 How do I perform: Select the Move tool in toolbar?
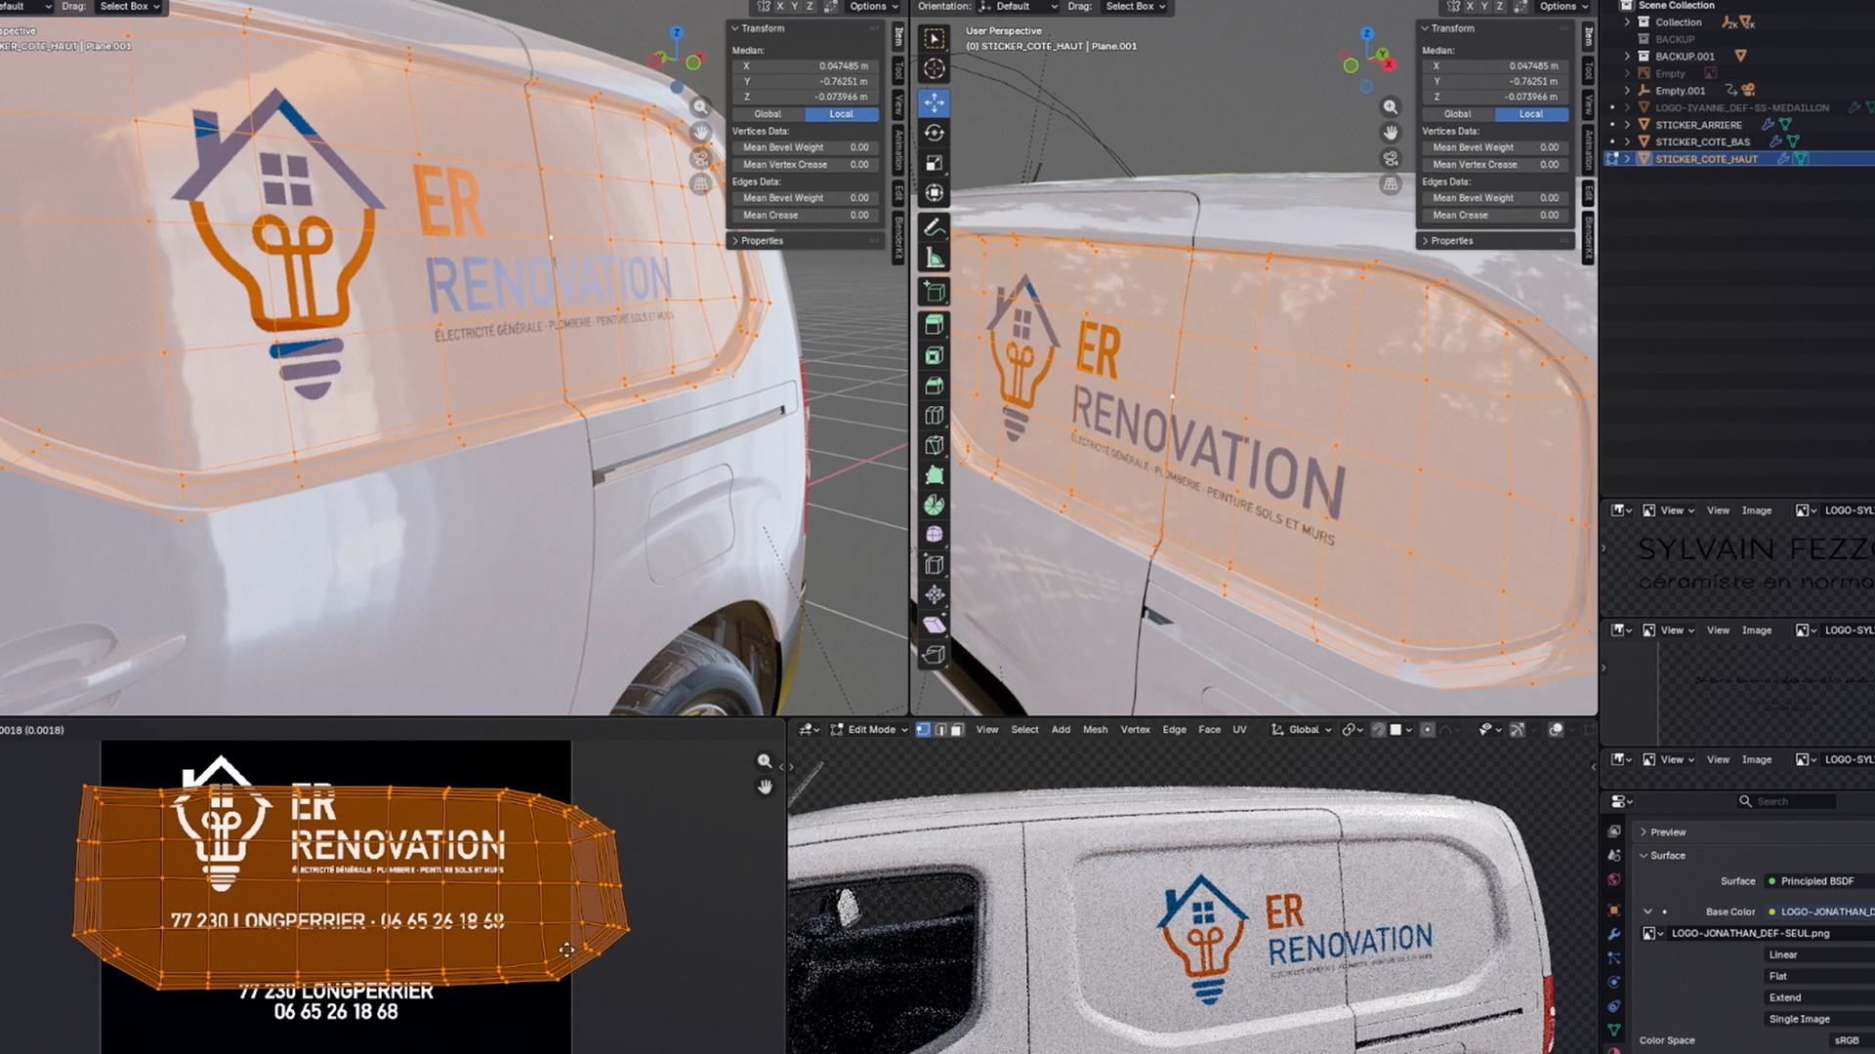coord(935,102)
